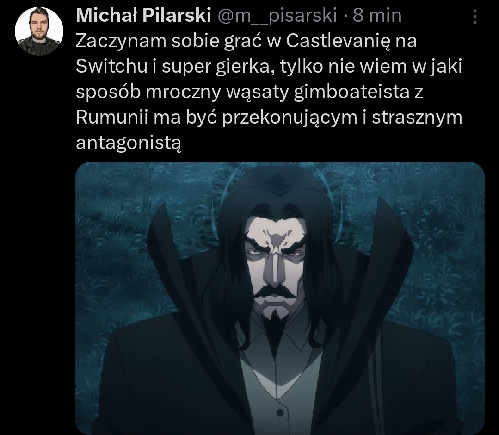Screen dimensions: 499x435
Task: Click the word strasznym in the tweet
Action: [x=417, y=117]
